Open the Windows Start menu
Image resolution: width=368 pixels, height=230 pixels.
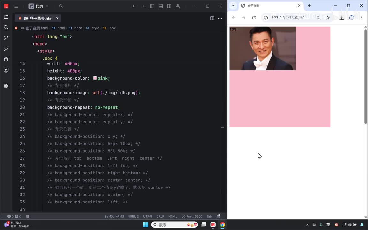click(x=146, y=225)
